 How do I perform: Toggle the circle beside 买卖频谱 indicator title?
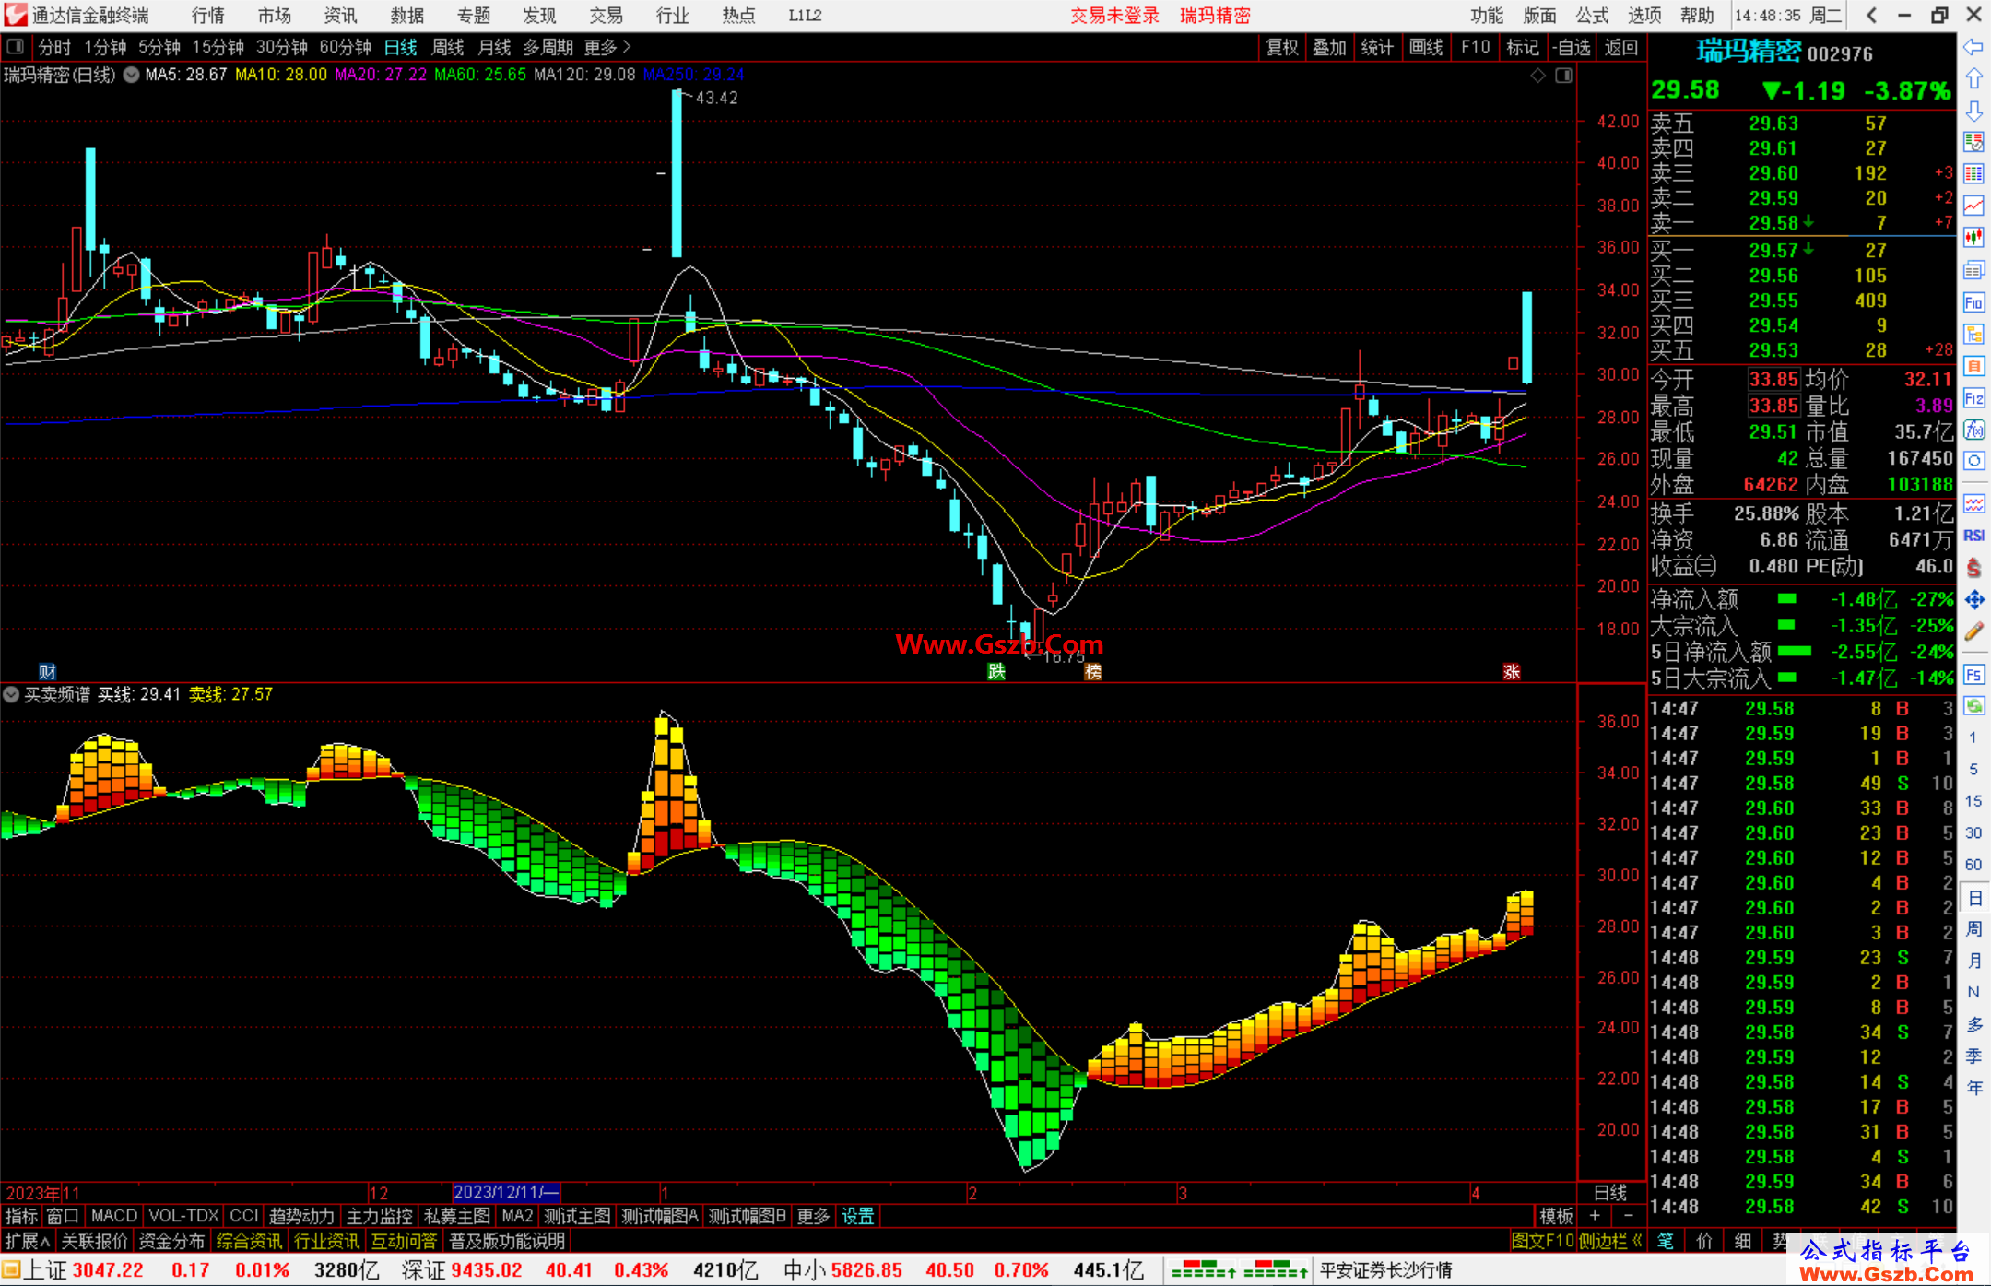pyautogui.click(x=11, y=694)
